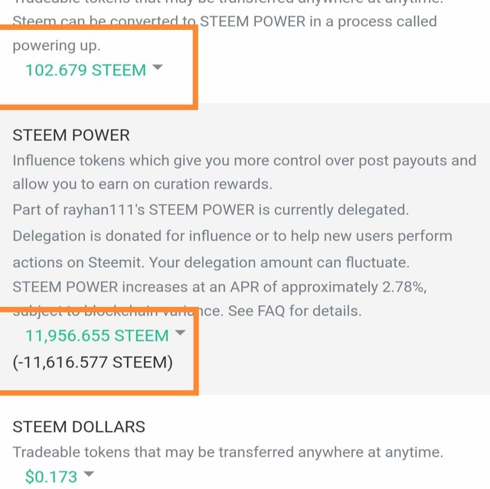Click the STEEM DOLLARS section heading

pyautogui.click(x=79, y=426)
